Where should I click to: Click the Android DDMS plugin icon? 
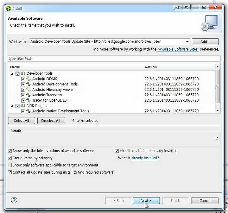tap(28, 79)
